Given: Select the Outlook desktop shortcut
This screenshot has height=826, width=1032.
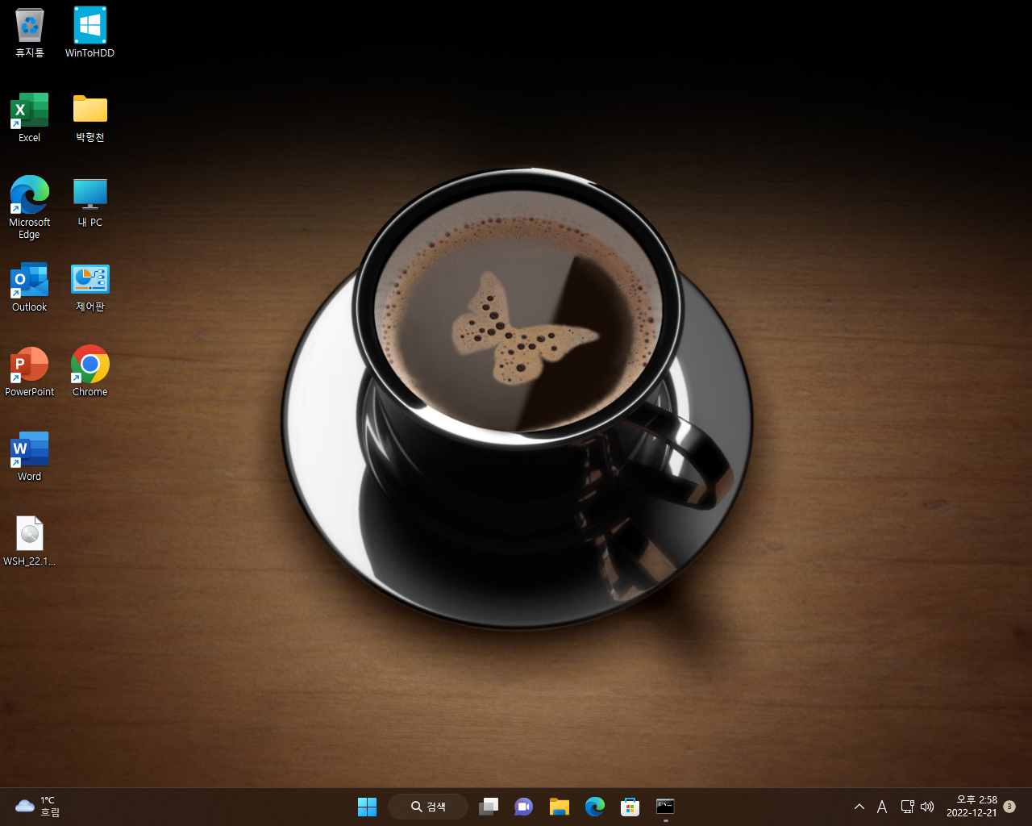Looking at the screenshot, I should (x=30, y=287).
